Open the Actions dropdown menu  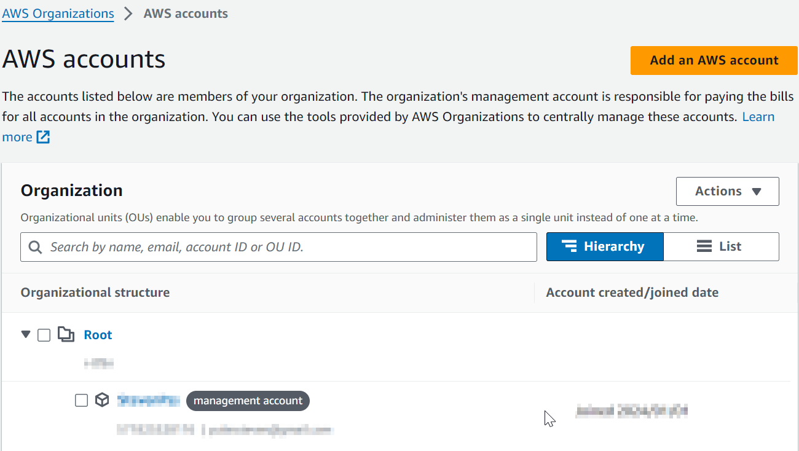point(728,191)
